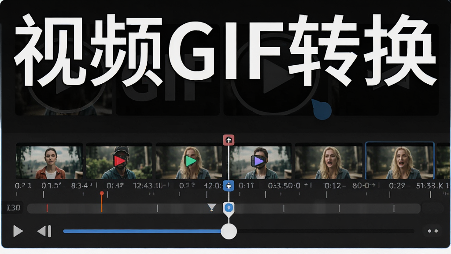
Task: Play the clip with the red play icon
Action: tap(120, 161)
